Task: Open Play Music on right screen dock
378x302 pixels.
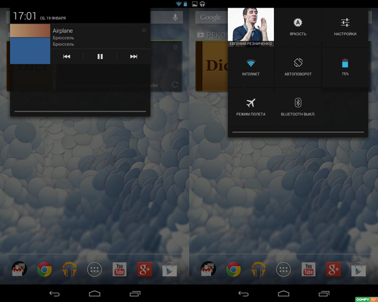Action: (258, 269)
